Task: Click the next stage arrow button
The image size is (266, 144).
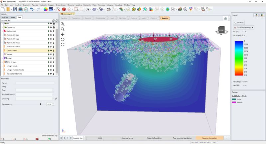Action: click(x=67, y=138)
